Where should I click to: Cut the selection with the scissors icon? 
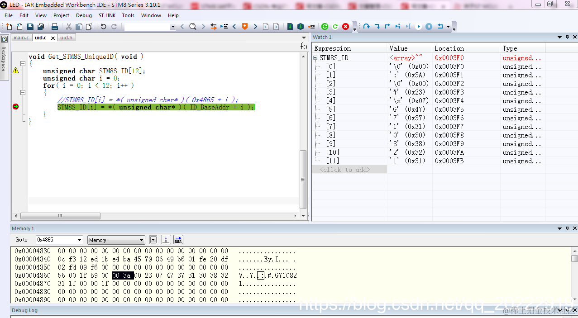pos(69,27)
